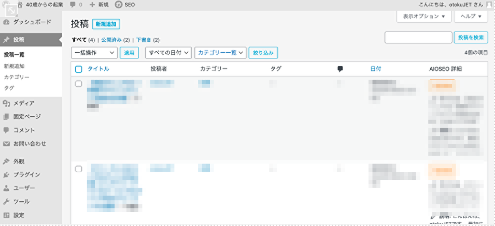495x226 pixels.
Task: Click the Comments (コメント) bubble icon
Action: 6,130
